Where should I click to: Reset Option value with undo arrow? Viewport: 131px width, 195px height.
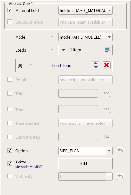(120, 151)
